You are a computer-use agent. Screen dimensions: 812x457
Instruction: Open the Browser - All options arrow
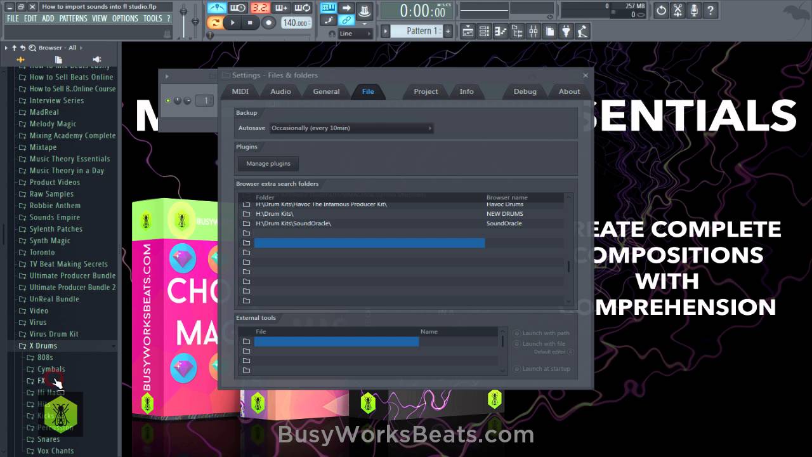(x=81, y=48)
